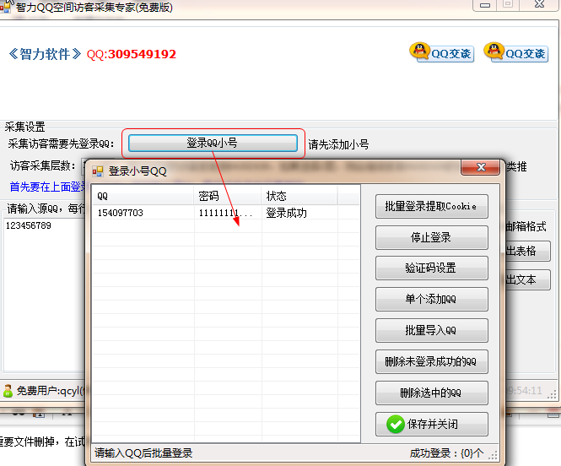Click the 《智力软件》 title link
The height and width of the screenshot is (466, 561).
(x=45, y=54)
